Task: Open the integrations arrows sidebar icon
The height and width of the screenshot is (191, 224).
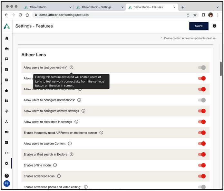Action: pyautogui.click(x=6, y=153)
